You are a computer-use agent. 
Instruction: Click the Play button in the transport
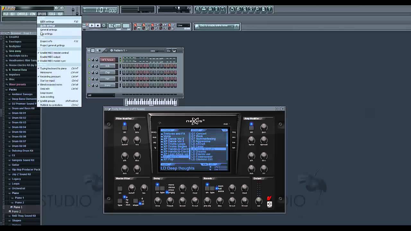tap(92, 26)
